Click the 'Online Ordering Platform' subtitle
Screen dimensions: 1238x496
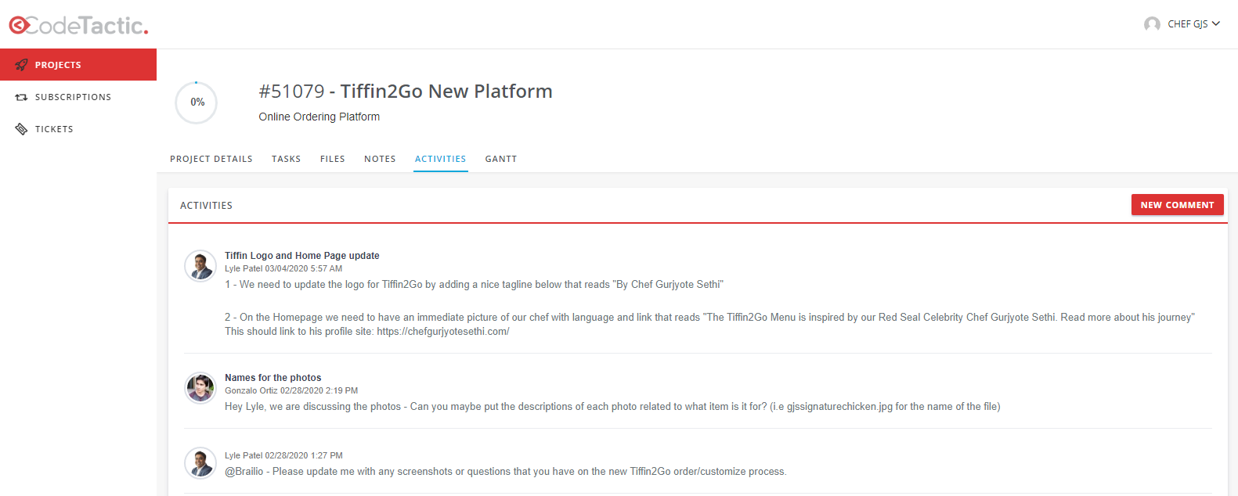click(x=319, y=117)
